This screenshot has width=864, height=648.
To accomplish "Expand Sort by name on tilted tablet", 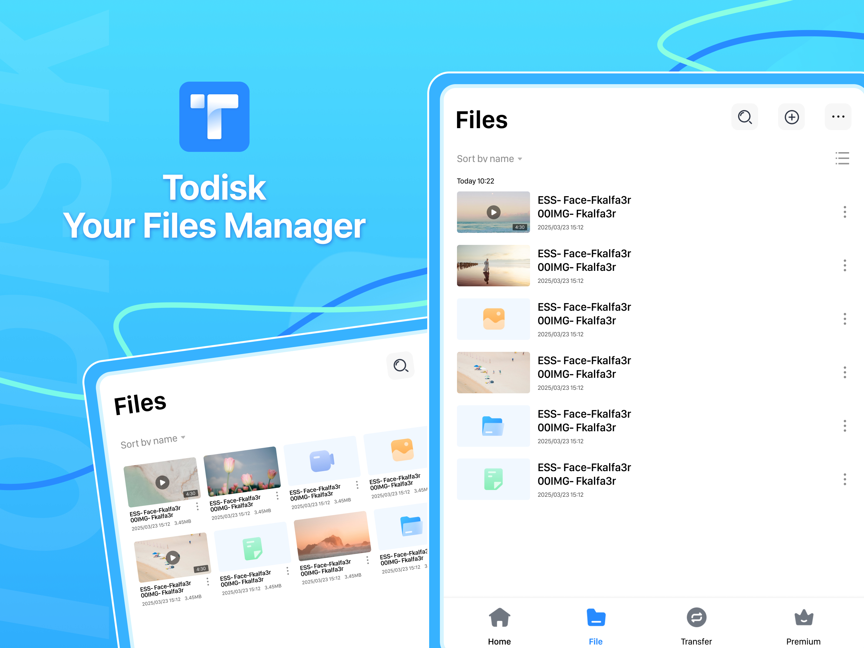I will pyautogui.click(x=153, y=441).
